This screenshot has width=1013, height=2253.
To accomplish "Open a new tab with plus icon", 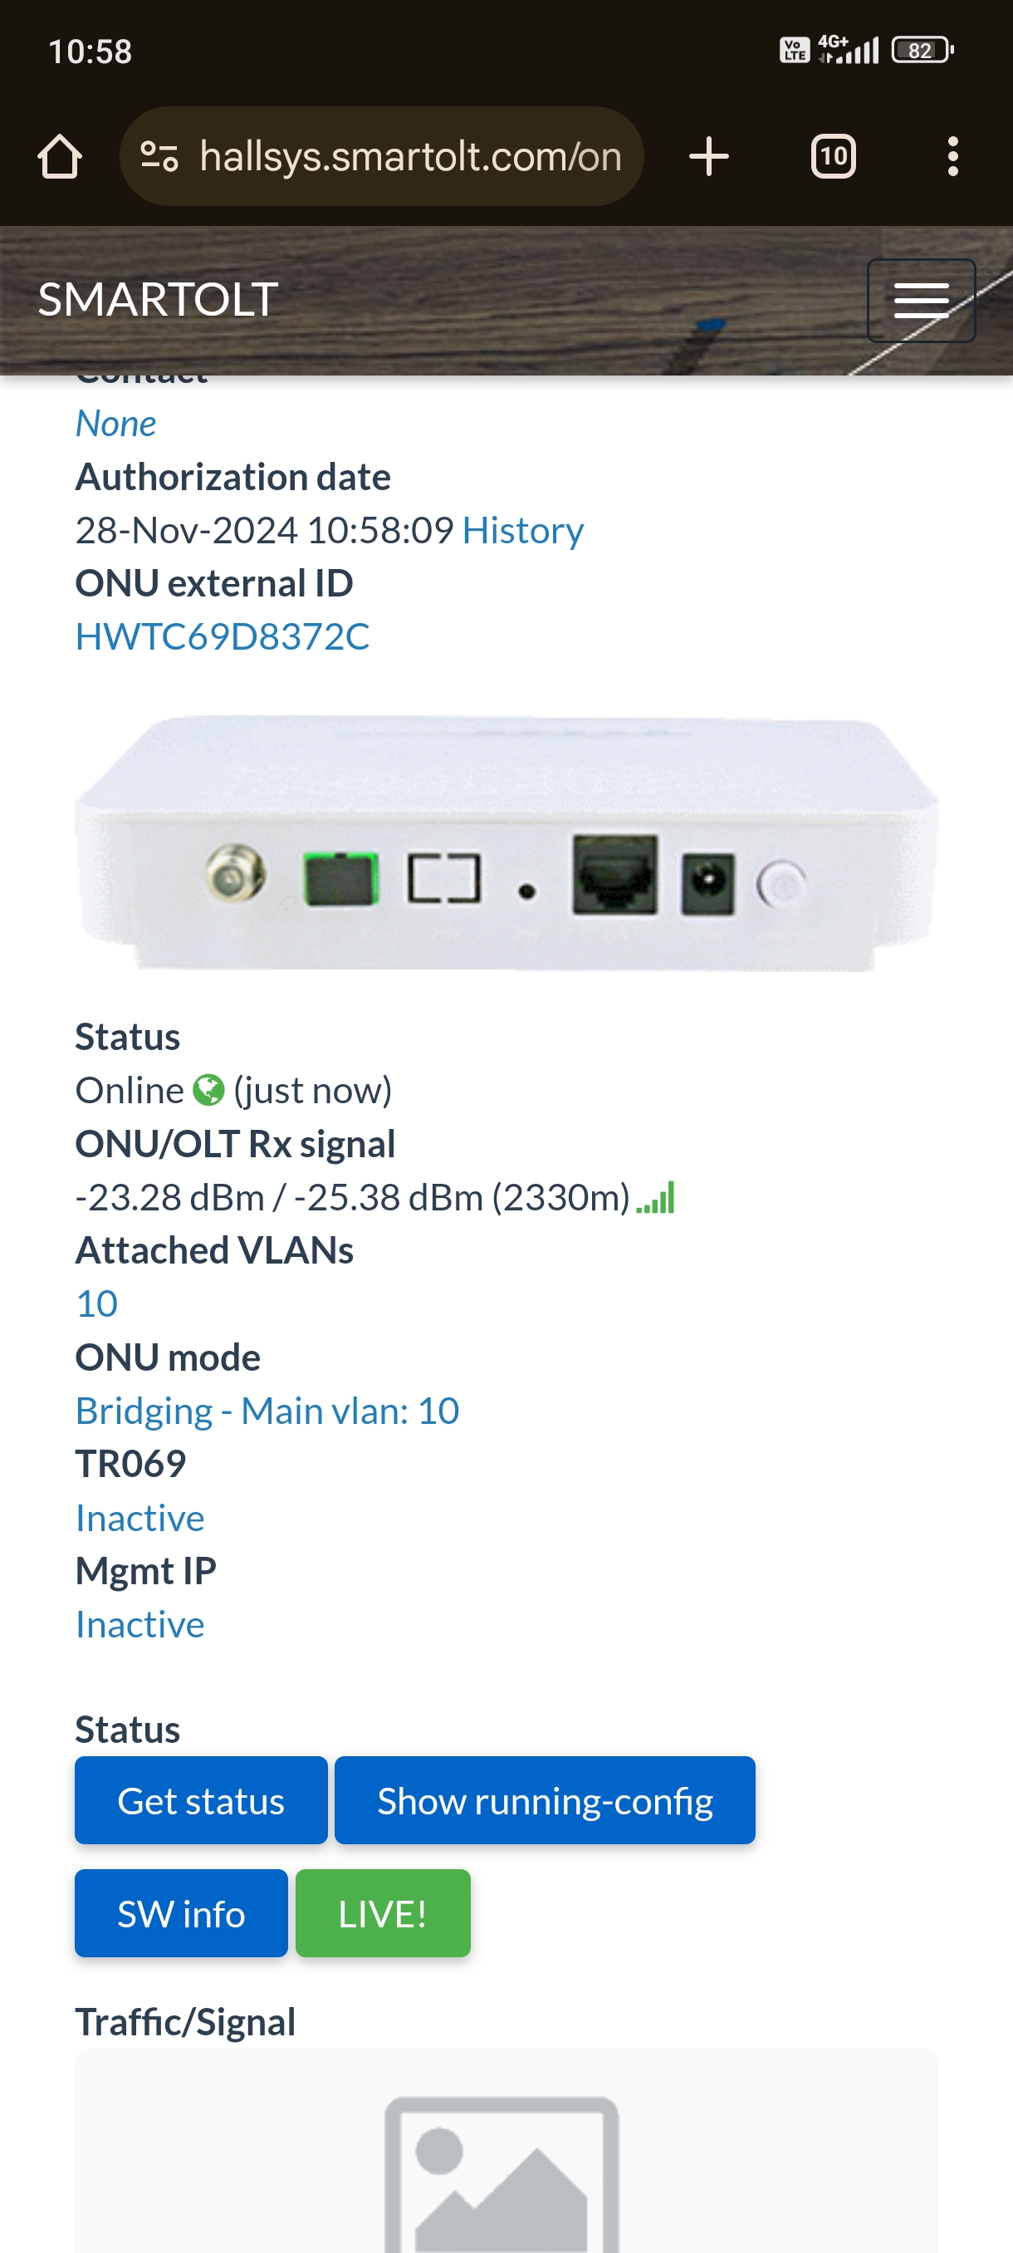I will point(709,156).
